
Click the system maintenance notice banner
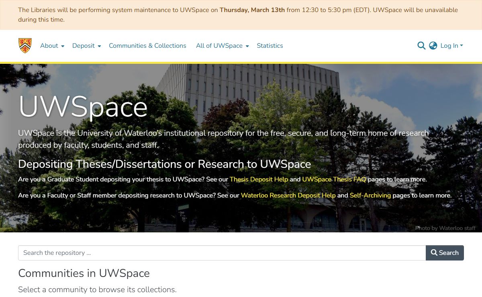[x=241, y=15]
